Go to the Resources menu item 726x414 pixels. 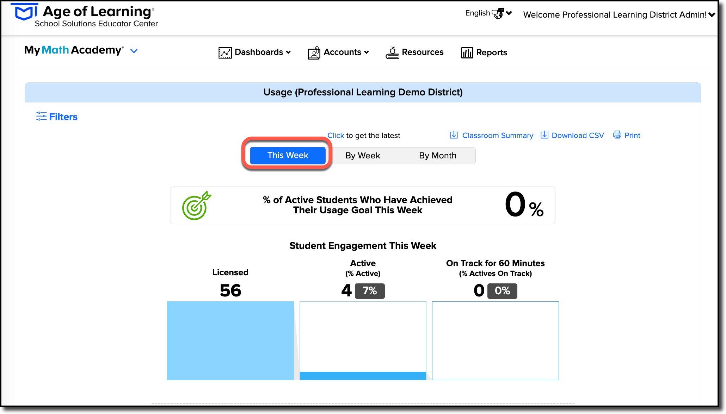[x=414, y=52]
